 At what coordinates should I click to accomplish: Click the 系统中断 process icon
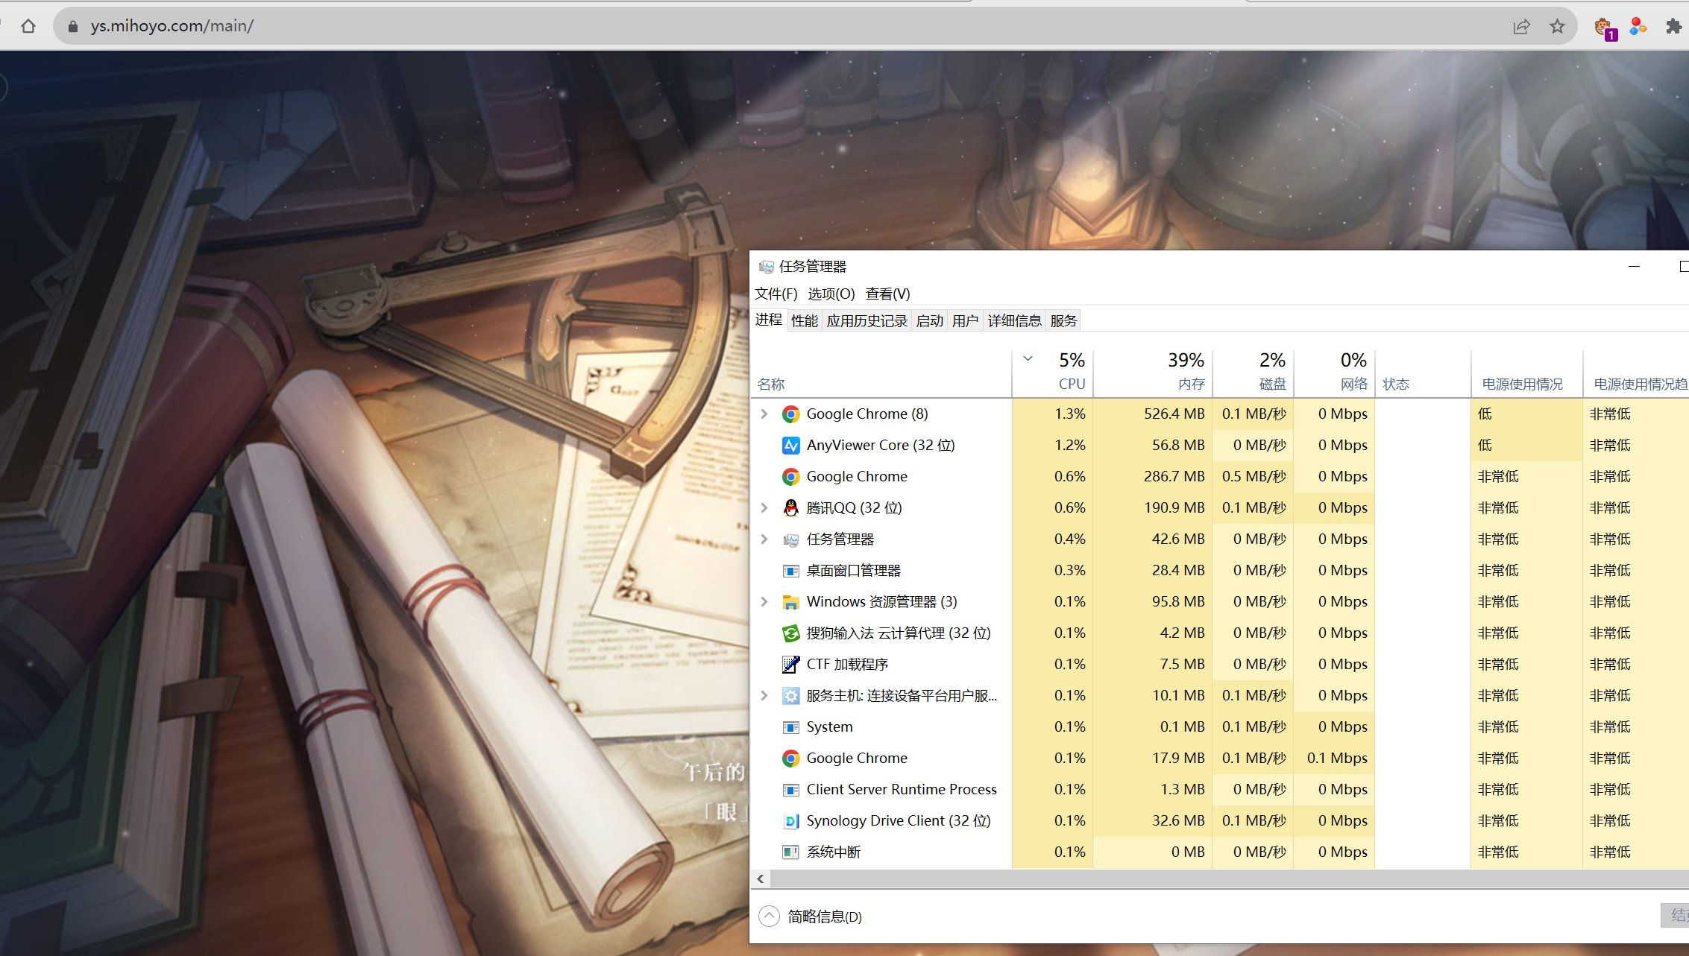(x=790, y=852)
